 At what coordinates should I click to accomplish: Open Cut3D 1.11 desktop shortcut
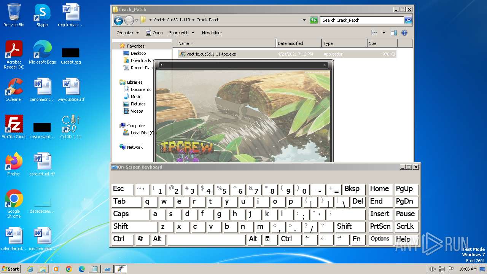(x=70, y=127)
